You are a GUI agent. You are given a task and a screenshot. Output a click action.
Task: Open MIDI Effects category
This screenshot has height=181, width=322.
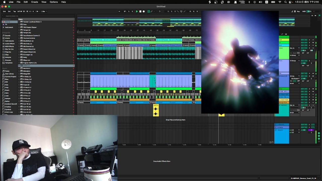tap(9, 47)
